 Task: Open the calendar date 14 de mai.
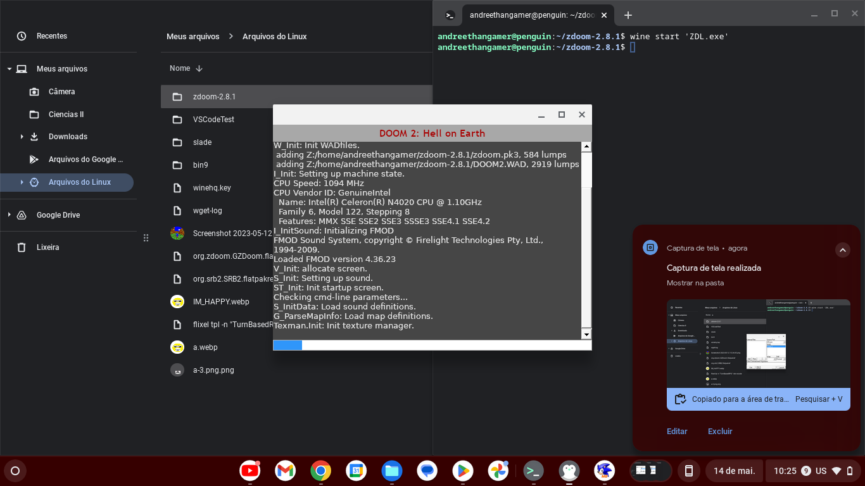734,471
